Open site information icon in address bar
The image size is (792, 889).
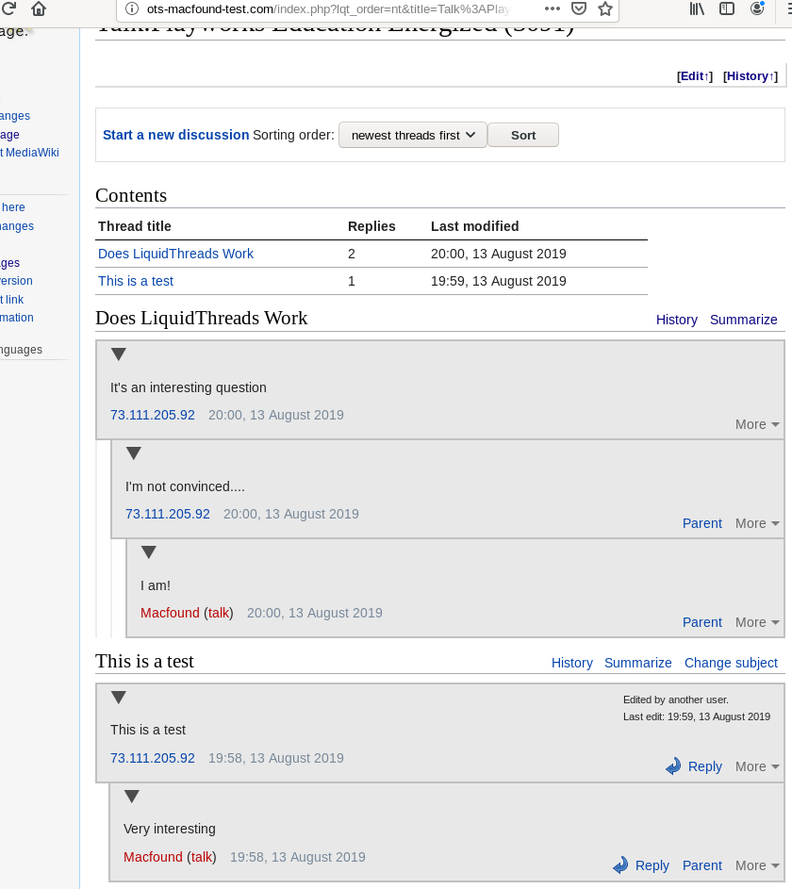coord(131,9)
